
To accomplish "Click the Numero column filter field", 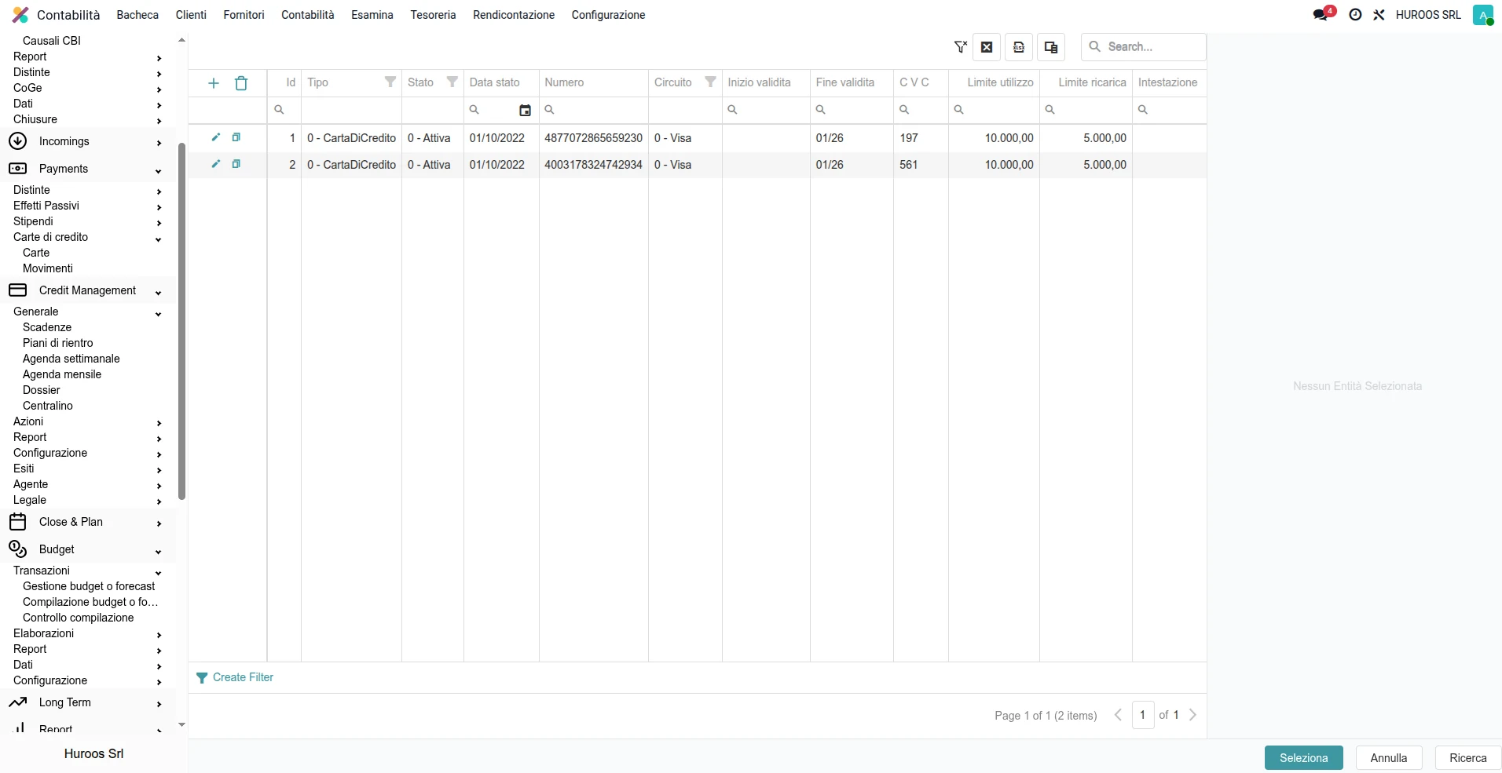I will (x=593, y=110).
